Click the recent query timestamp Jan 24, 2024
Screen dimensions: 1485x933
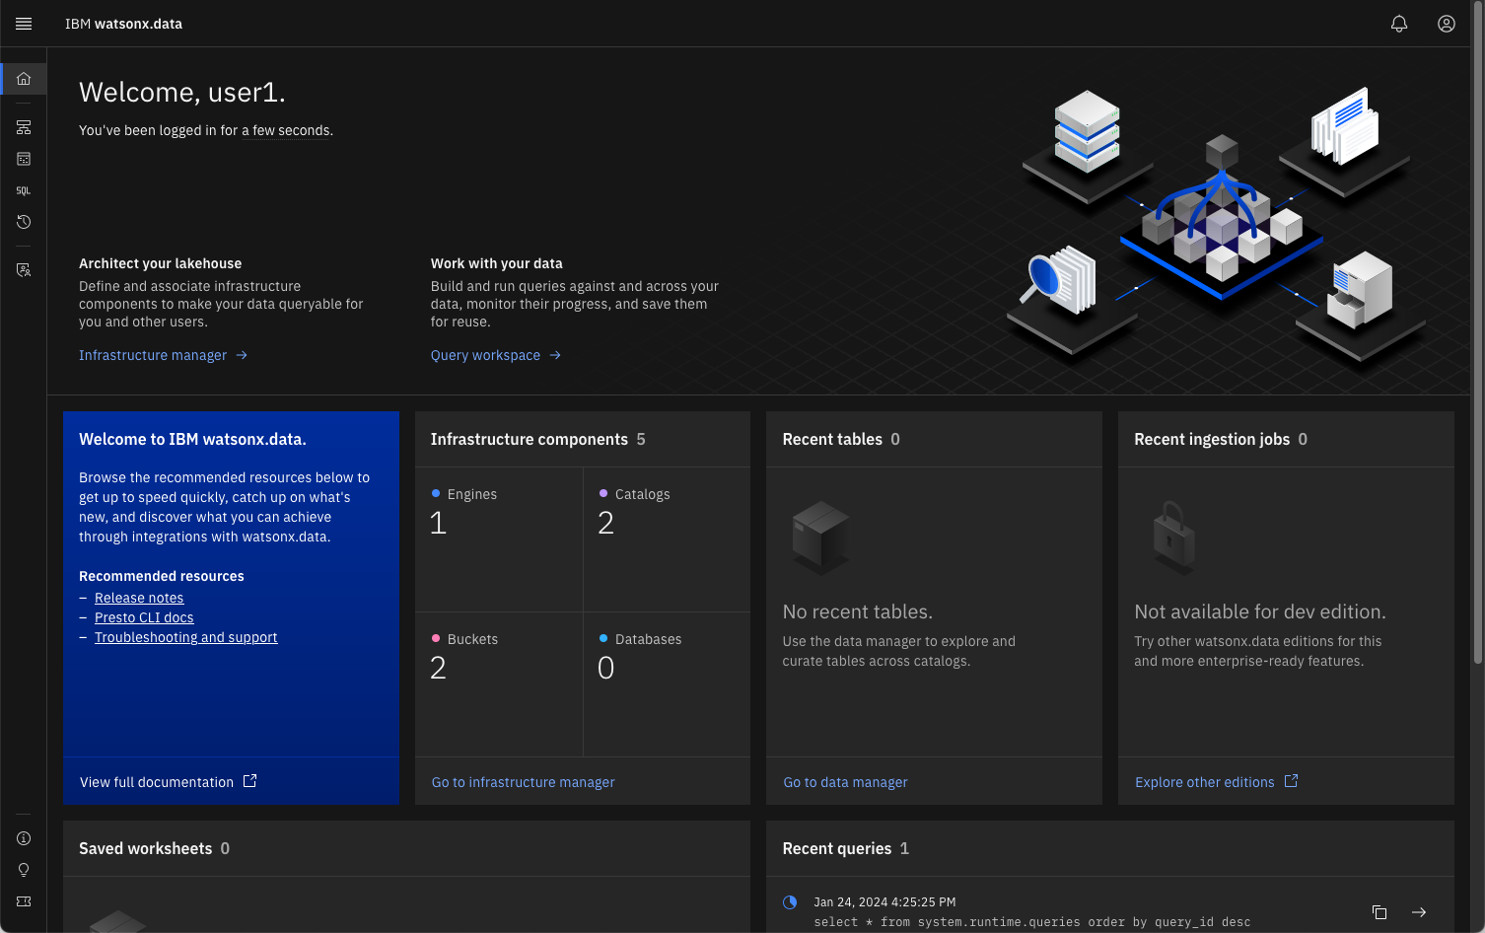click(x=884, y=901)
